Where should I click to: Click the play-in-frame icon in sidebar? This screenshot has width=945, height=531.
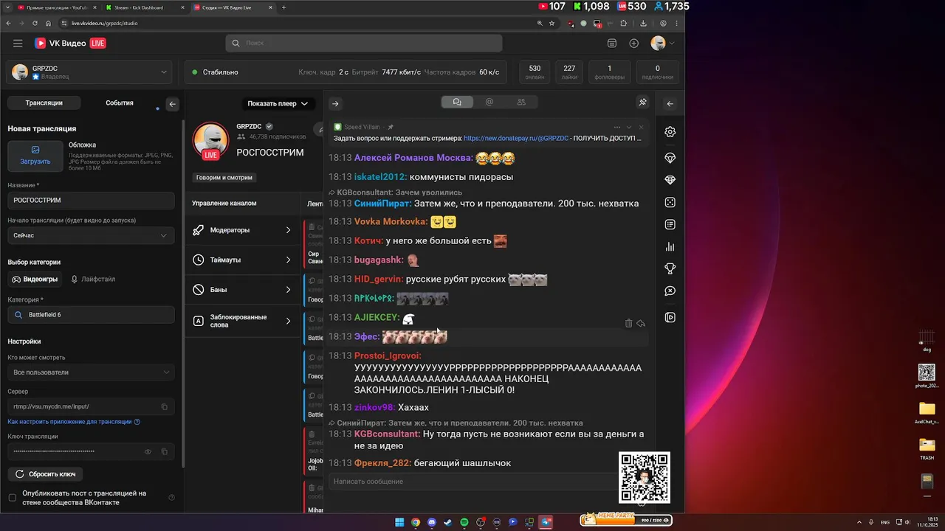coord(670,318)
